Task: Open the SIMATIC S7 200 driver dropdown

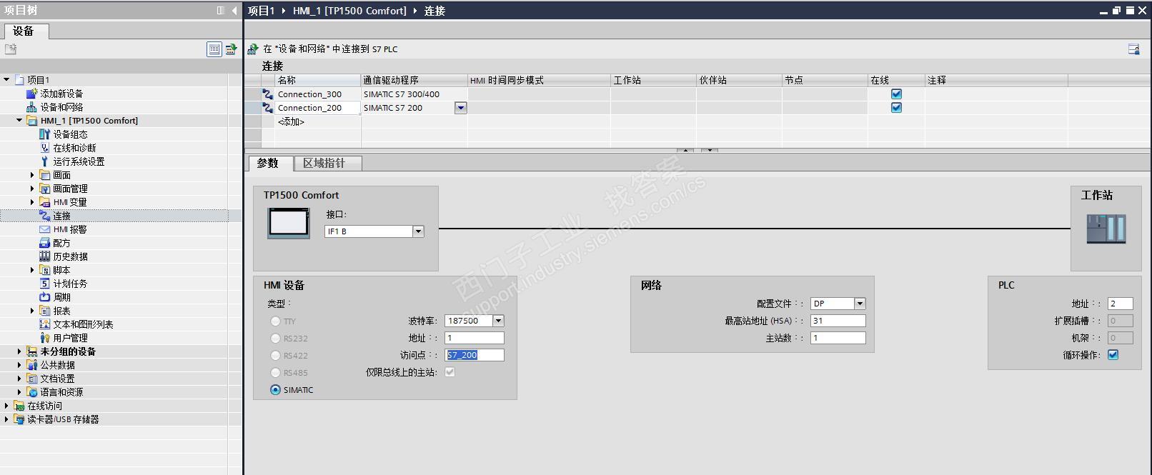Action: pyautogui.click(x=461, y=108)
